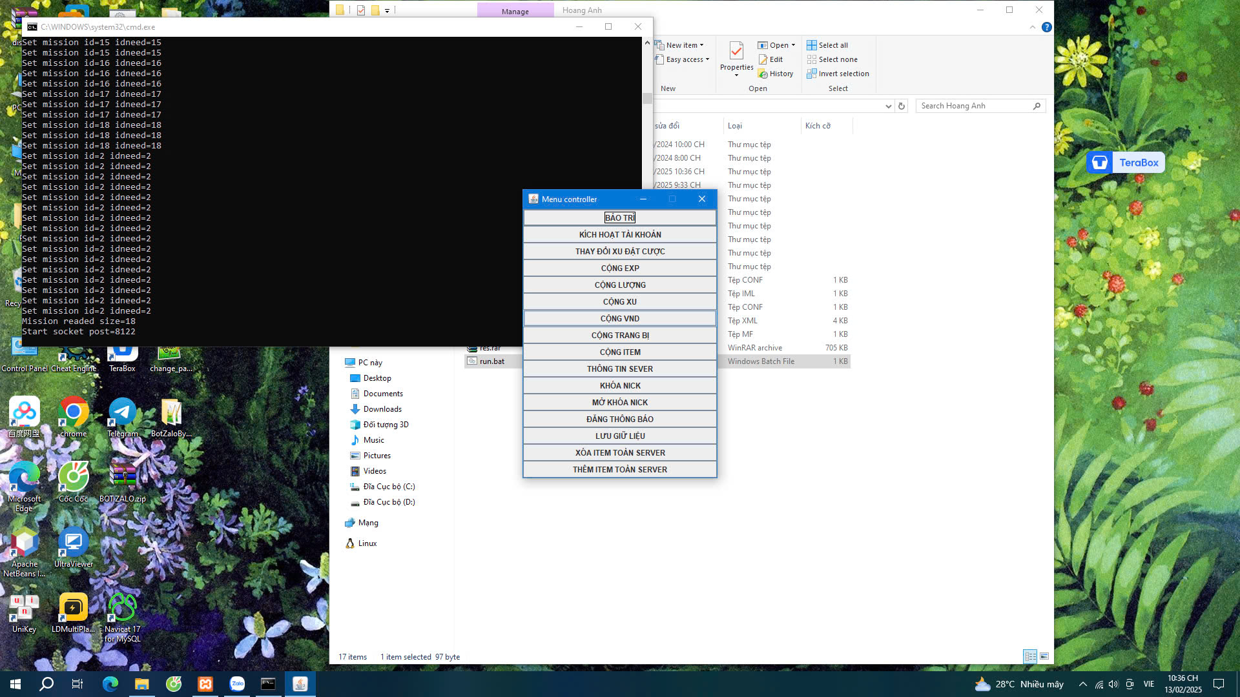Image resolution: width=1240 pixels, height=697 pixels.
Task: Click History in the Explorer ribbon
Action: [776, 74]
